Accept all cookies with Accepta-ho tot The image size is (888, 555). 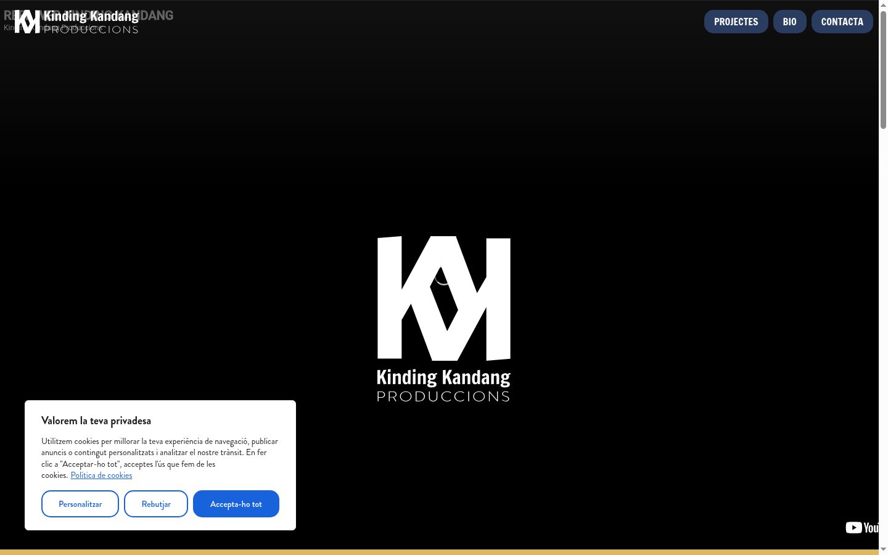coord(236,504)
